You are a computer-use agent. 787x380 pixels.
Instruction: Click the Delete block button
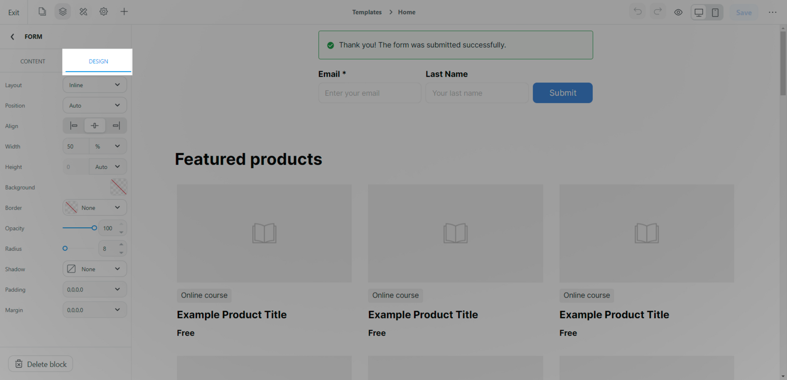click(x=41, y=364)
